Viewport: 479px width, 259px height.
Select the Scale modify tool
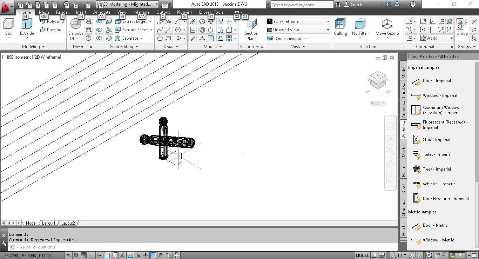(211, 38)
